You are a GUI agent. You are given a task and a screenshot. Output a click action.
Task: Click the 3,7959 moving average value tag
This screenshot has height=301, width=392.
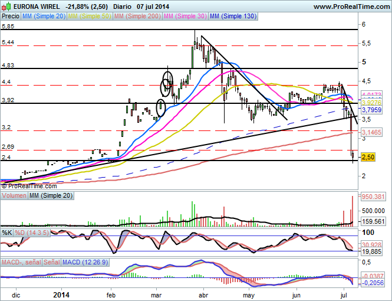point(371,110)
